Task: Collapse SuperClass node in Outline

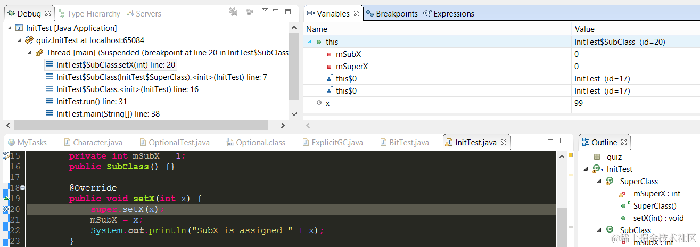Action: click(x=599, y=182)
